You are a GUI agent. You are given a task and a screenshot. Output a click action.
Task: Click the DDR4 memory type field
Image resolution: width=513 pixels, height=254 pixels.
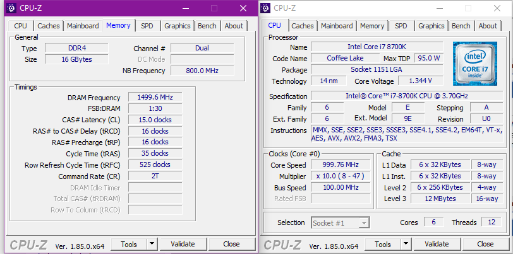[77, 48]
